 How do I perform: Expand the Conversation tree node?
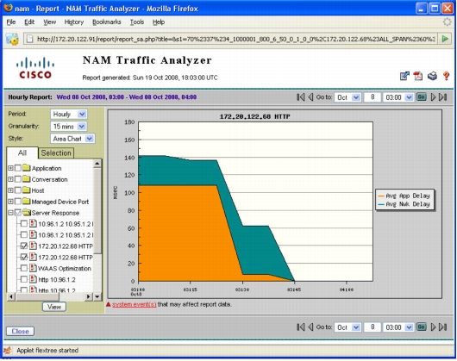(x=10, y=179)
